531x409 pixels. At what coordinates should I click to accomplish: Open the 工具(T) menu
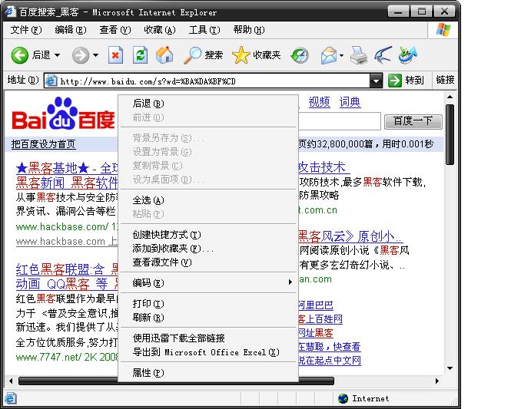204,30
